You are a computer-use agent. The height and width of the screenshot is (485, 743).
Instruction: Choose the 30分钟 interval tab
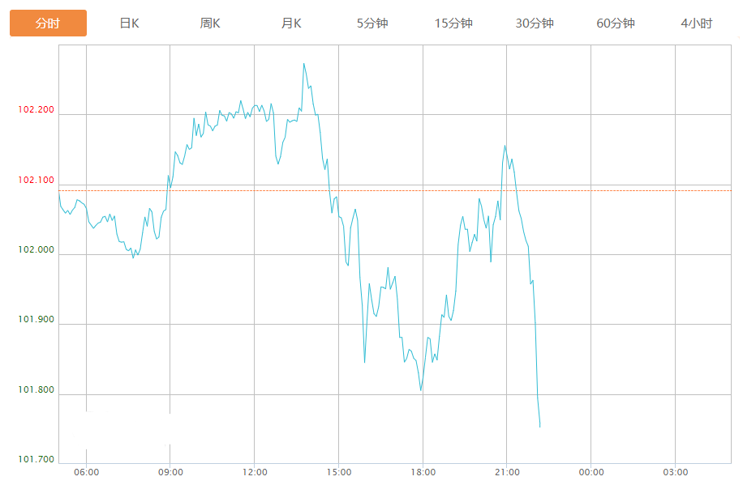(535, 23)
